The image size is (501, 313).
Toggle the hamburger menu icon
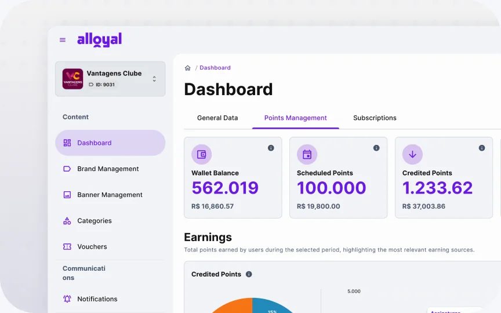point(63,40)
